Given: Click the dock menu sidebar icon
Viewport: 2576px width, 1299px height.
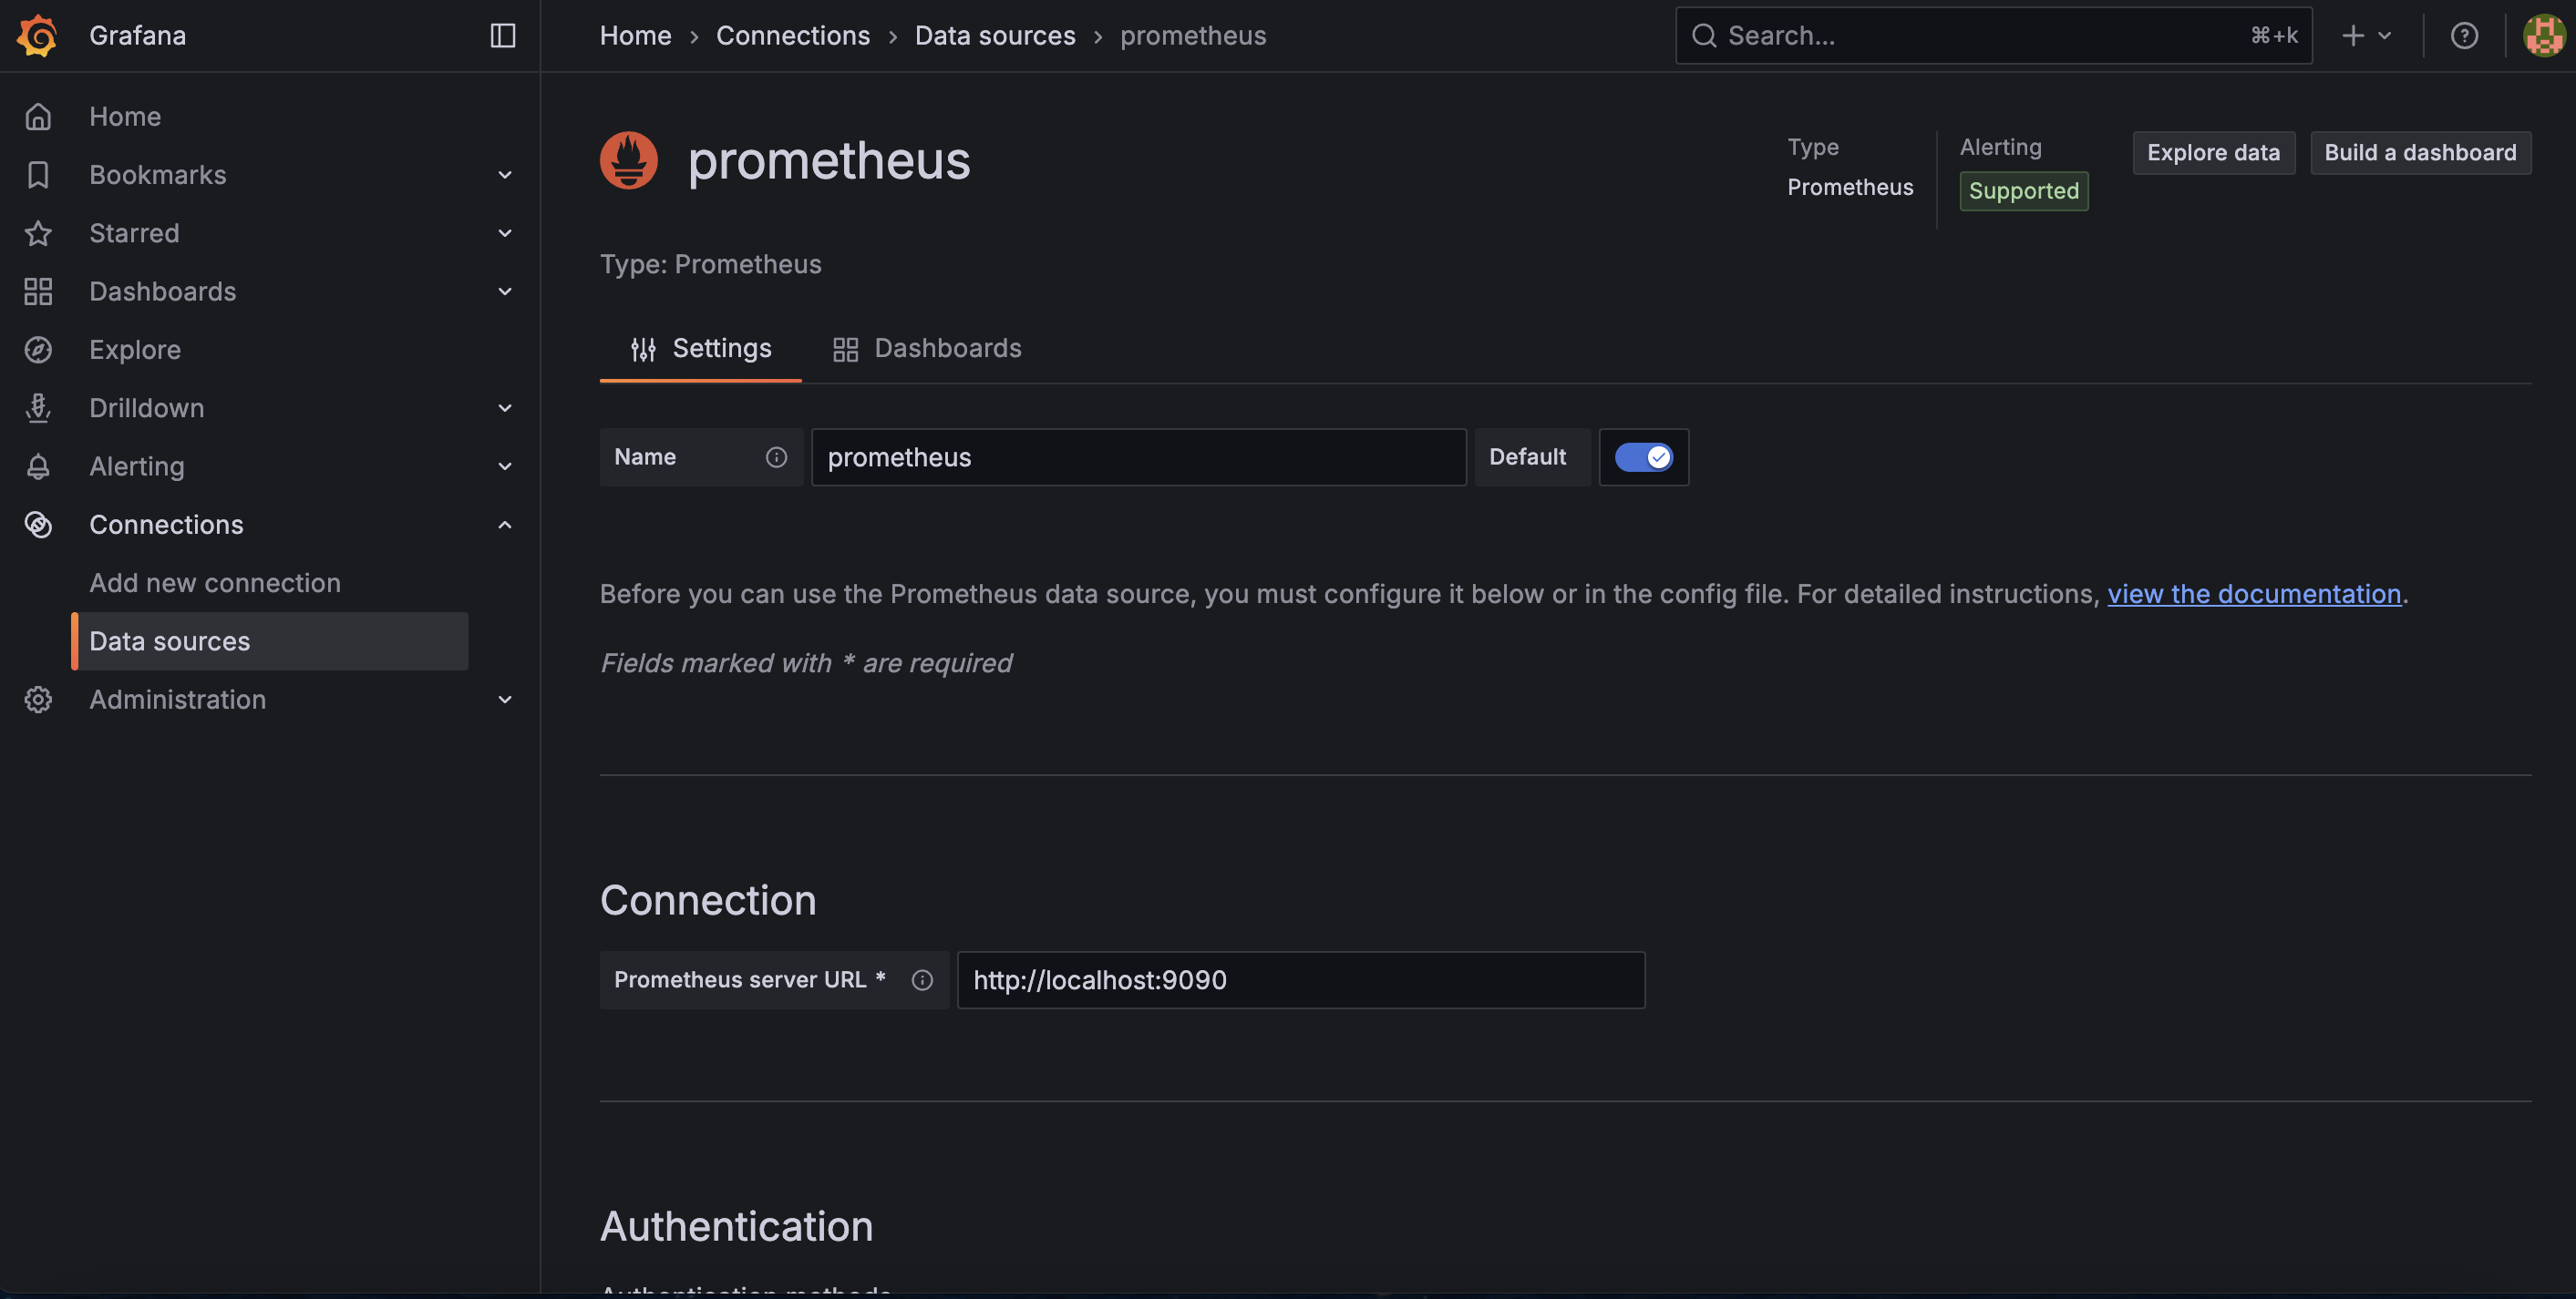Looking at the screenshot, I should coord(502,36).
